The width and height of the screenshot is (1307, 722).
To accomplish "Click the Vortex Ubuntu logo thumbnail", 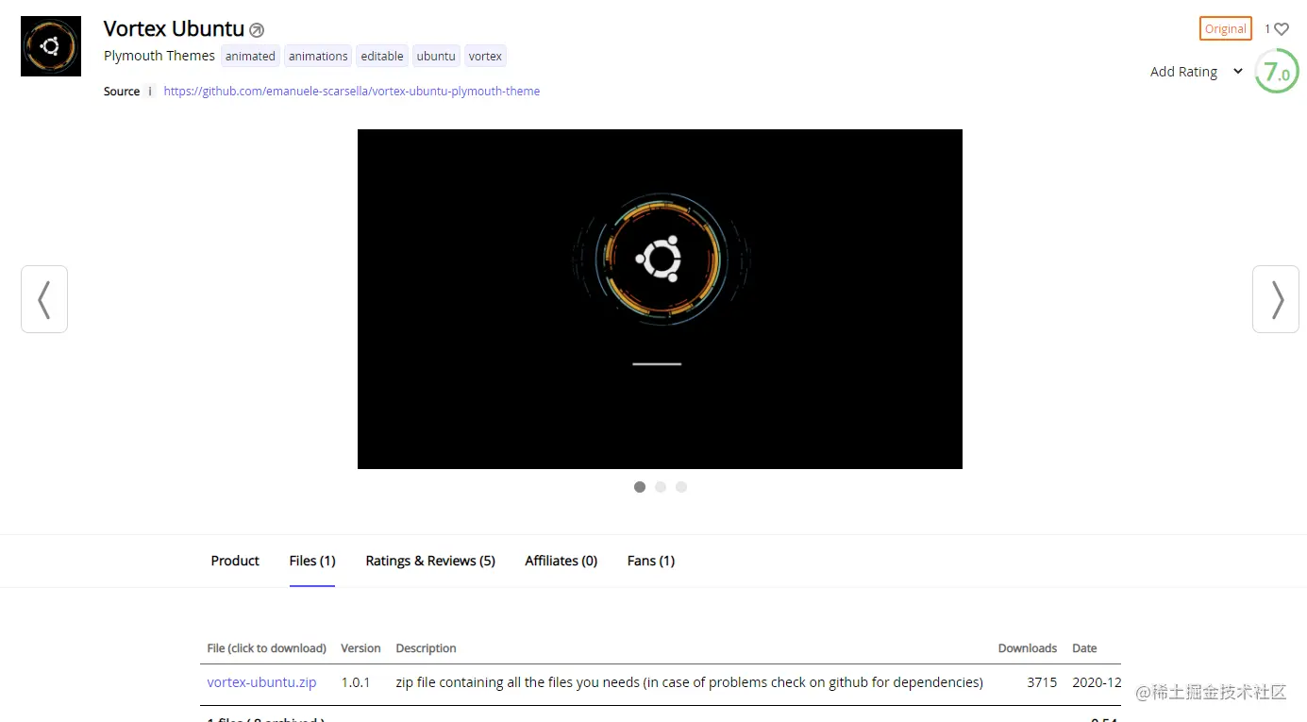I will tap(51, 46).
